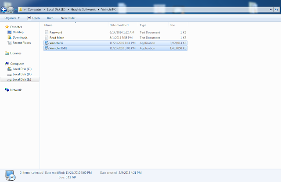Image resolution: width=281 pixels, height=182 pixels.
Task: Click the Favorites star icon
Action: coord(7,27)
